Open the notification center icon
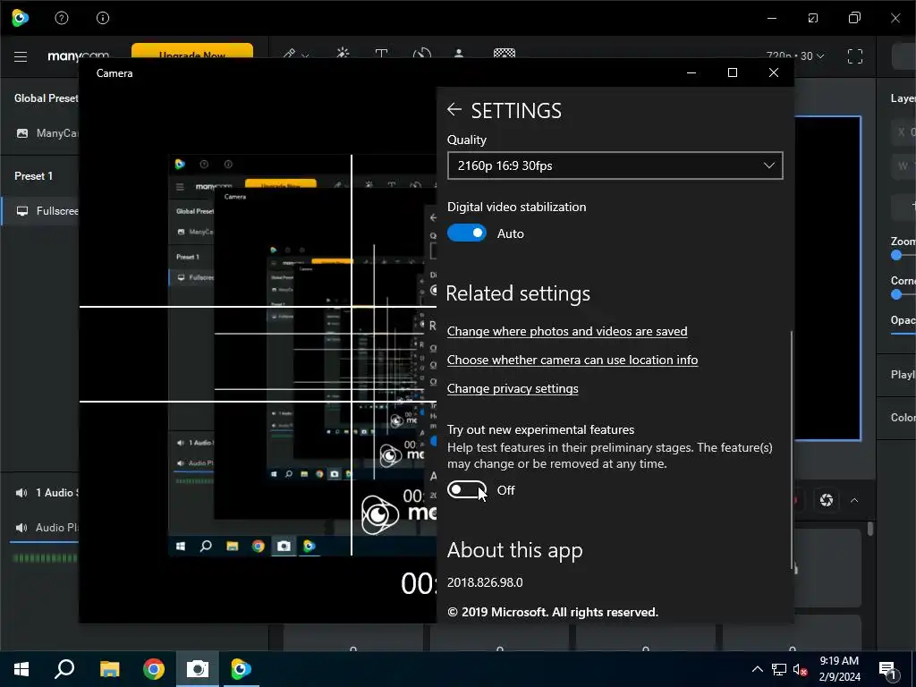The height and width of the screenshot is (687, 916). tap(888, 670)
